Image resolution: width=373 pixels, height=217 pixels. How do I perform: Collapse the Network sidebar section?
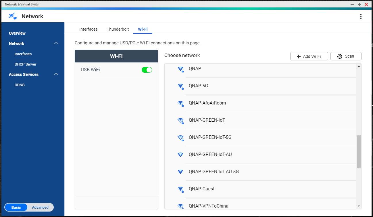point(56,43)
